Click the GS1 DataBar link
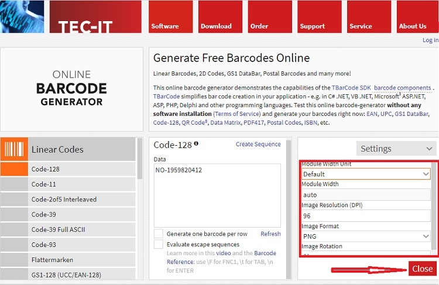This screenshot has height=285, width=439. 411,114
